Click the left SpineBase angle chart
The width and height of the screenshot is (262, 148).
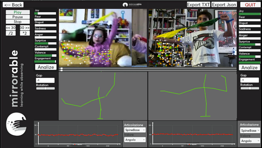(x=78, y=134)
